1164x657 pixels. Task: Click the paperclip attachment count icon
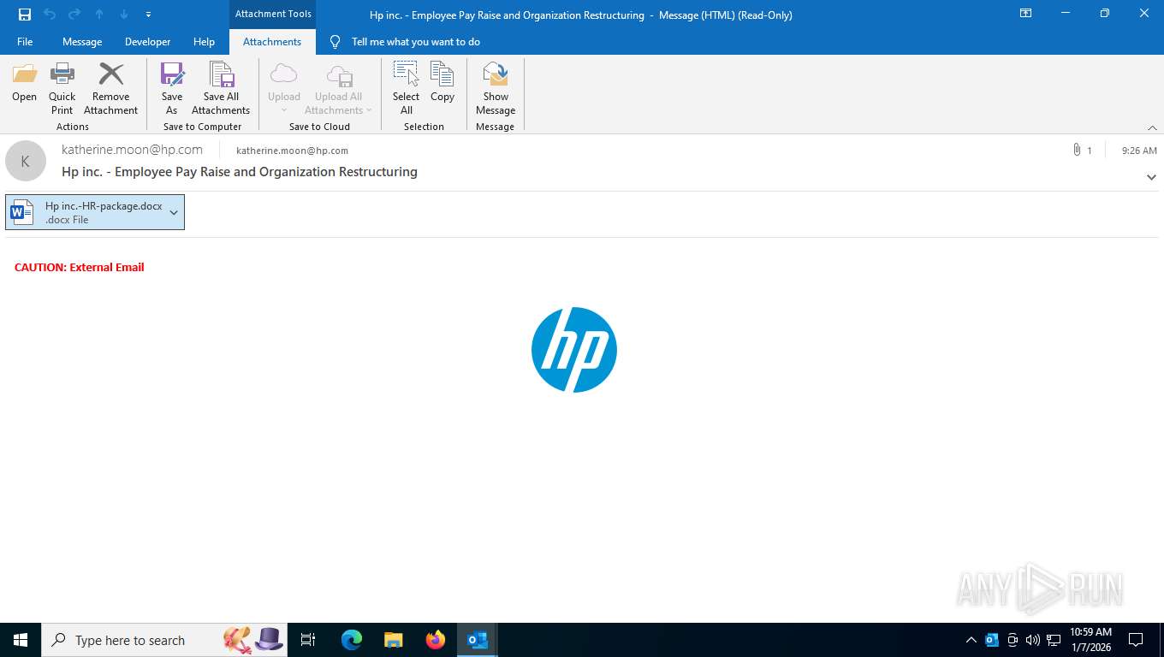[1077, 150]
